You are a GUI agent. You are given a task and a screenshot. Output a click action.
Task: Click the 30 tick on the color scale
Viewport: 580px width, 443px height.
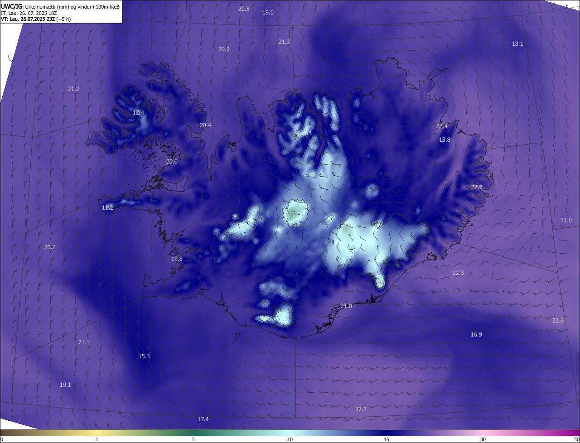[x=483, y=440]
